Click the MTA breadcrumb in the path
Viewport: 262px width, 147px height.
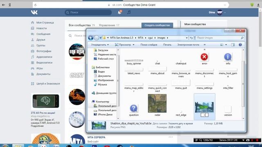140,38
